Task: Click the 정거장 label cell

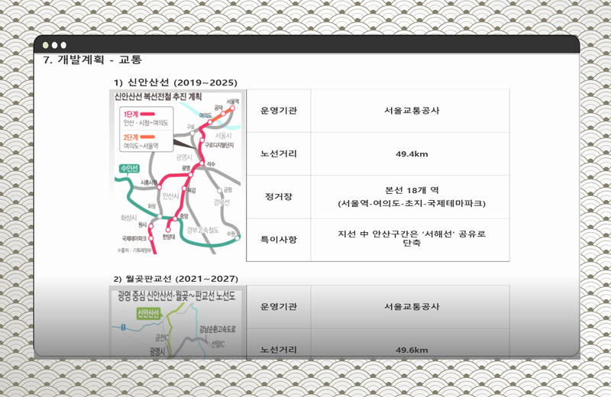Action: coord(279,197)
